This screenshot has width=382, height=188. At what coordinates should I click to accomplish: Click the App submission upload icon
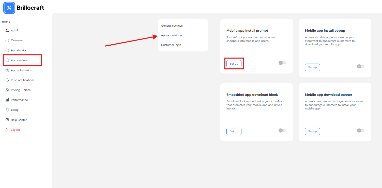tap(7, 70)
